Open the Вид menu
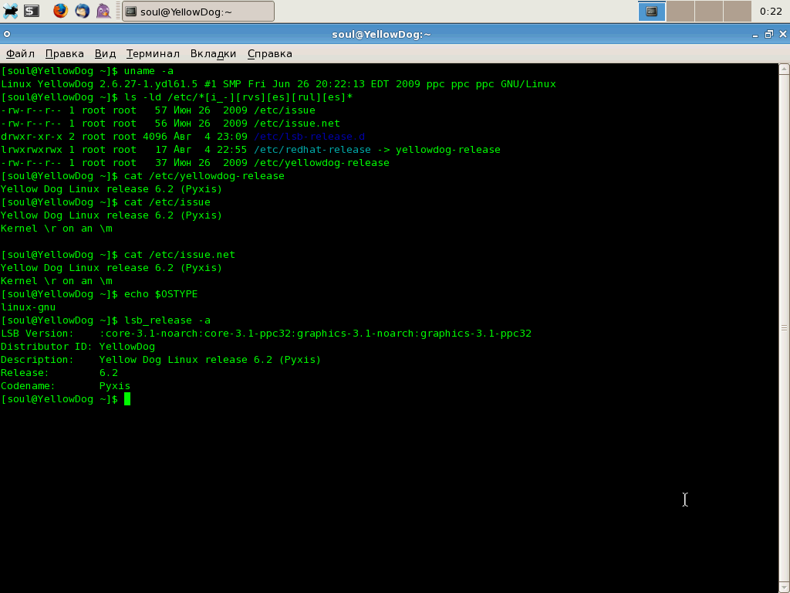790x593 pixels. click(105, 53)
